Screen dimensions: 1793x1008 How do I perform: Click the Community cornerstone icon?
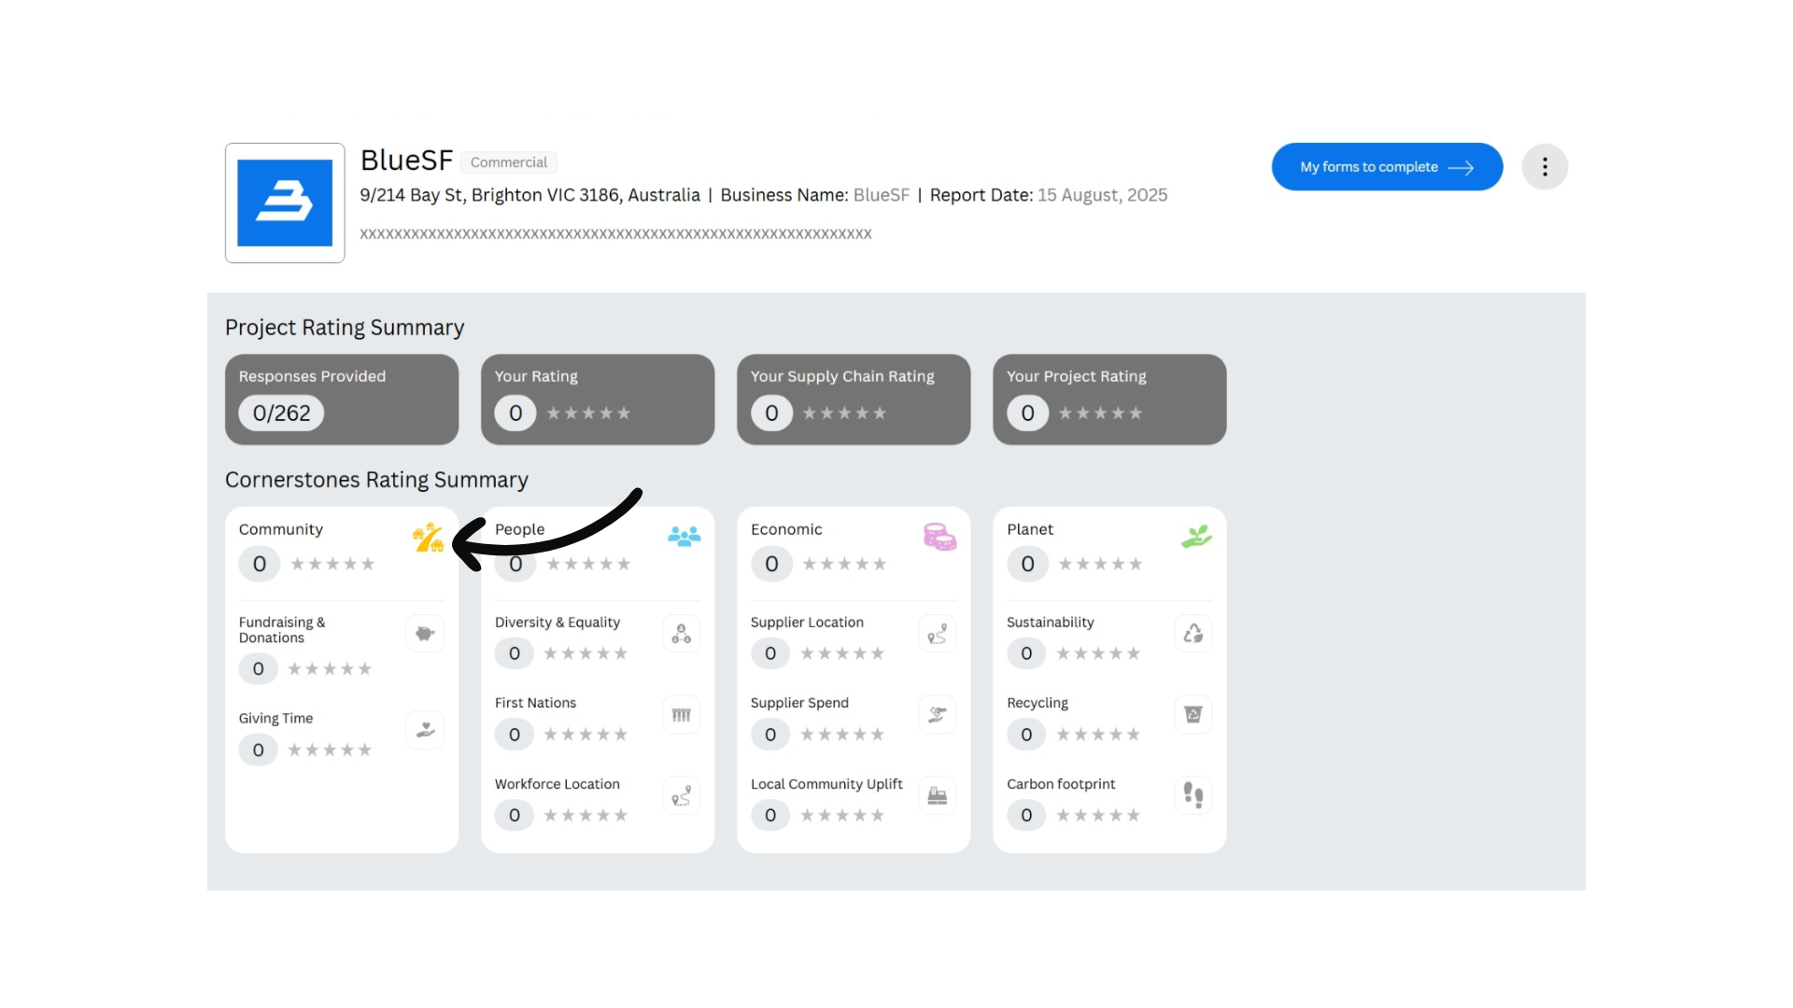429,537
